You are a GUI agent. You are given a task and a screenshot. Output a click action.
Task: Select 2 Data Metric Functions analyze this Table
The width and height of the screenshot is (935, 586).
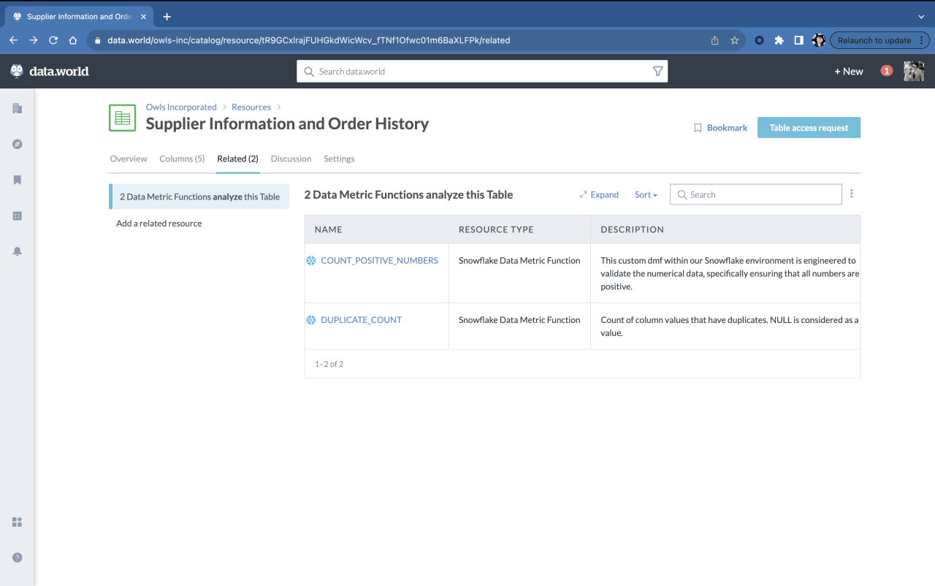pos(199,197)
